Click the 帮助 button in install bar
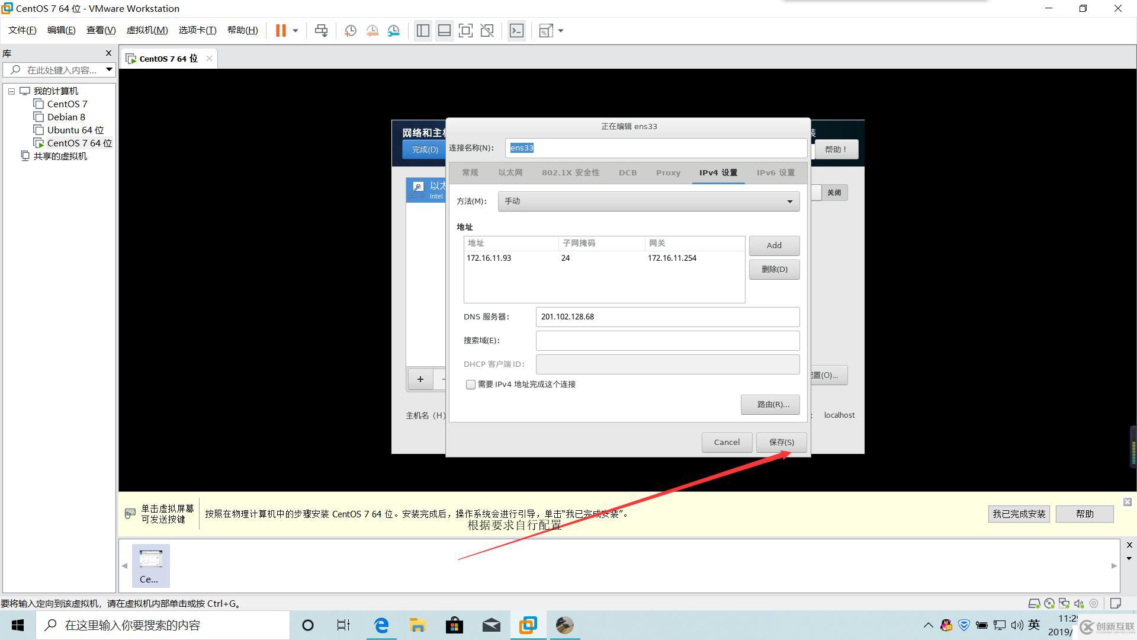The image size is (1137, 640). click(x=1084, y=514)
